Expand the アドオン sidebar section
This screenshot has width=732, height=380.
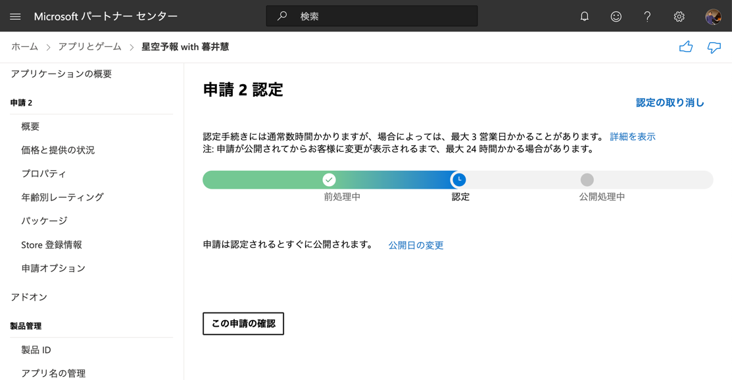pyautogui.click(x=29, y=297)
